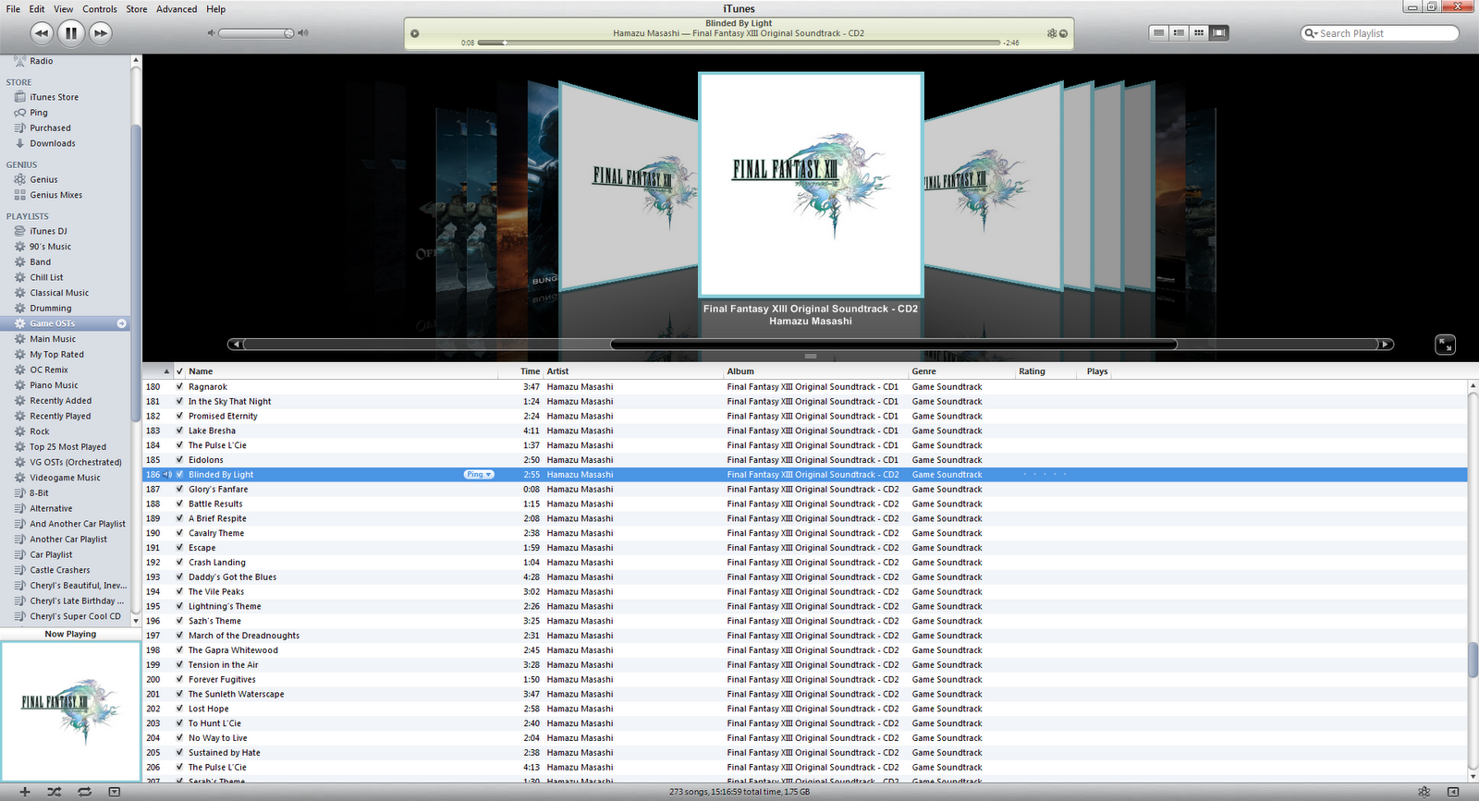
Task: Click the arrow beside the Game OSTs playlist
Action: coord(121,323)
